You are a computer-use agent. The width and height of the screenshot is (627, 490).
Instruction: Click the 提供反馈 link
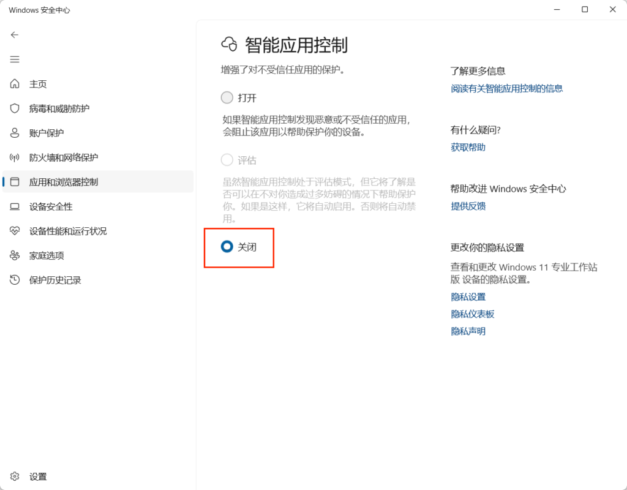(468, 206)
